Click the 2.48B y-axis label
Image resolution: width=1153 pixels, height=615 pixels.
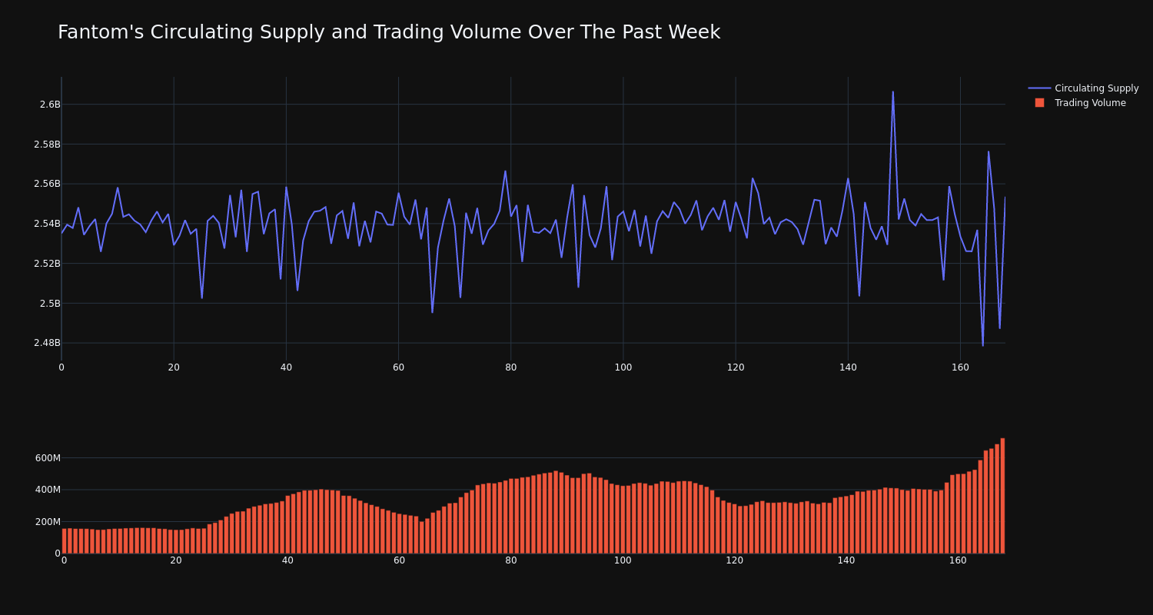click(47, 343)
